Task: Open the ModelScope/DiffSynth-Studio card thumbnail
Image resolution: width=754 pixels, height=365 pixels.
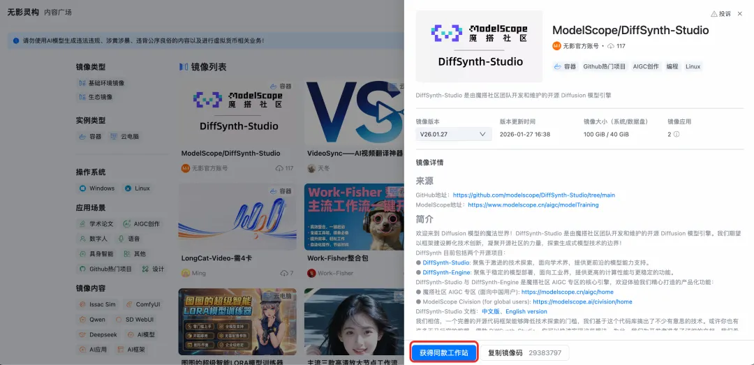Action: tap(237, 112)
